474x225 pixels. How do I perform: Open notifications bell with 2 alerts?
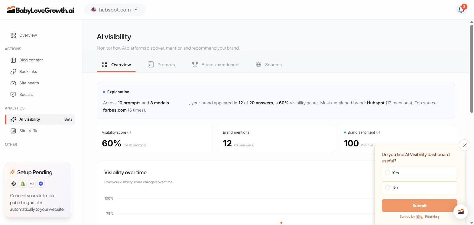[461, 10]
